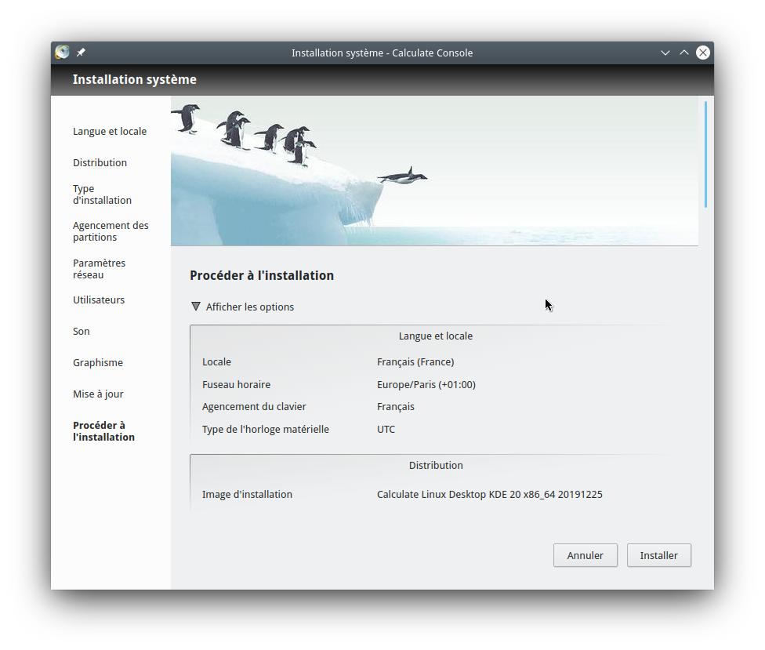Minimize window with the down chevron icon
This screenshot has height=650, width=765.
[x=665, y=53]
